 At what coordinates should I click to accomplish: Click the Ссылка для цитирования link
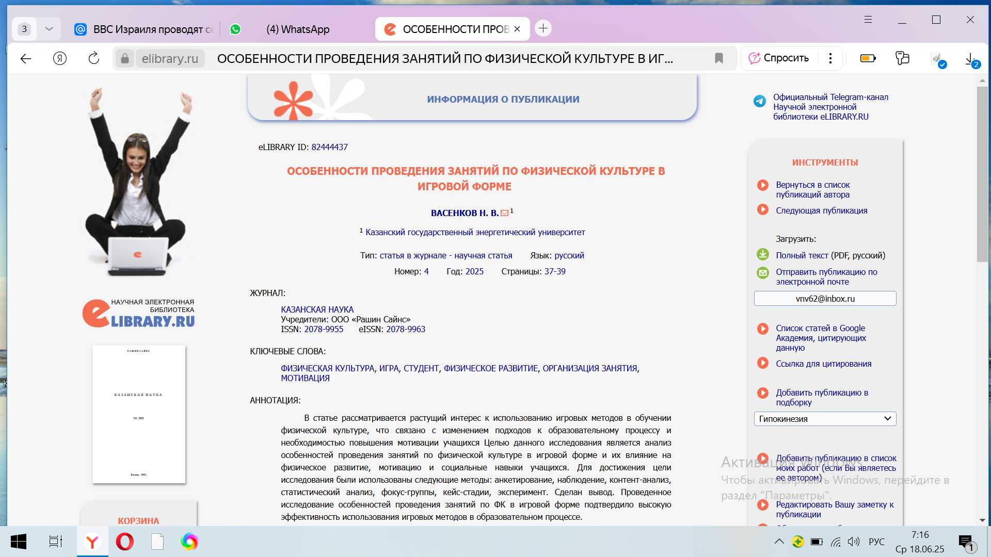pos(823,364)
